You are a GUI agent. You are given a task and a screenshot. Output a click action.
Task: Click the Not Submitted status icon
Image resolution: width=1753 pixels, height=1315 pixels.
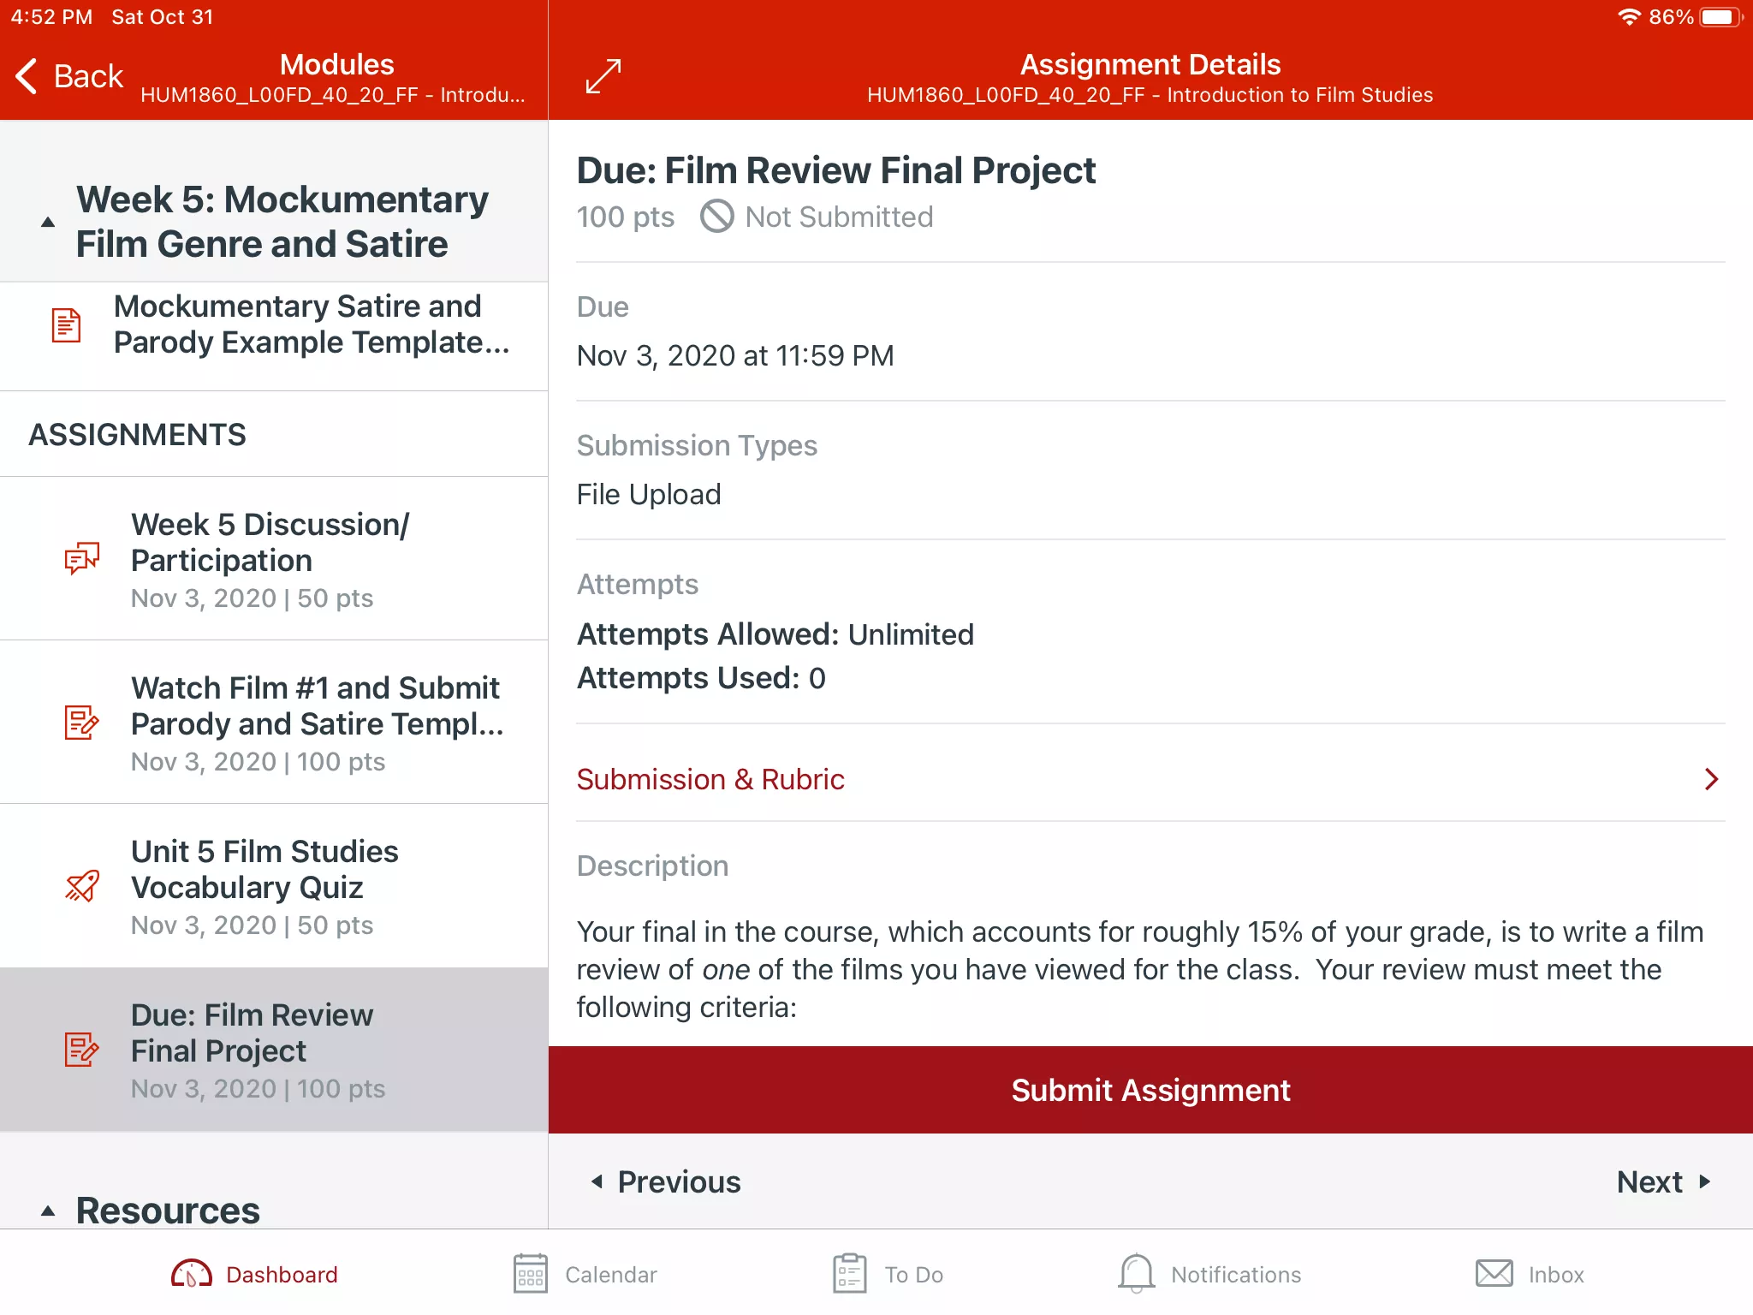click(x=716, y=217)
